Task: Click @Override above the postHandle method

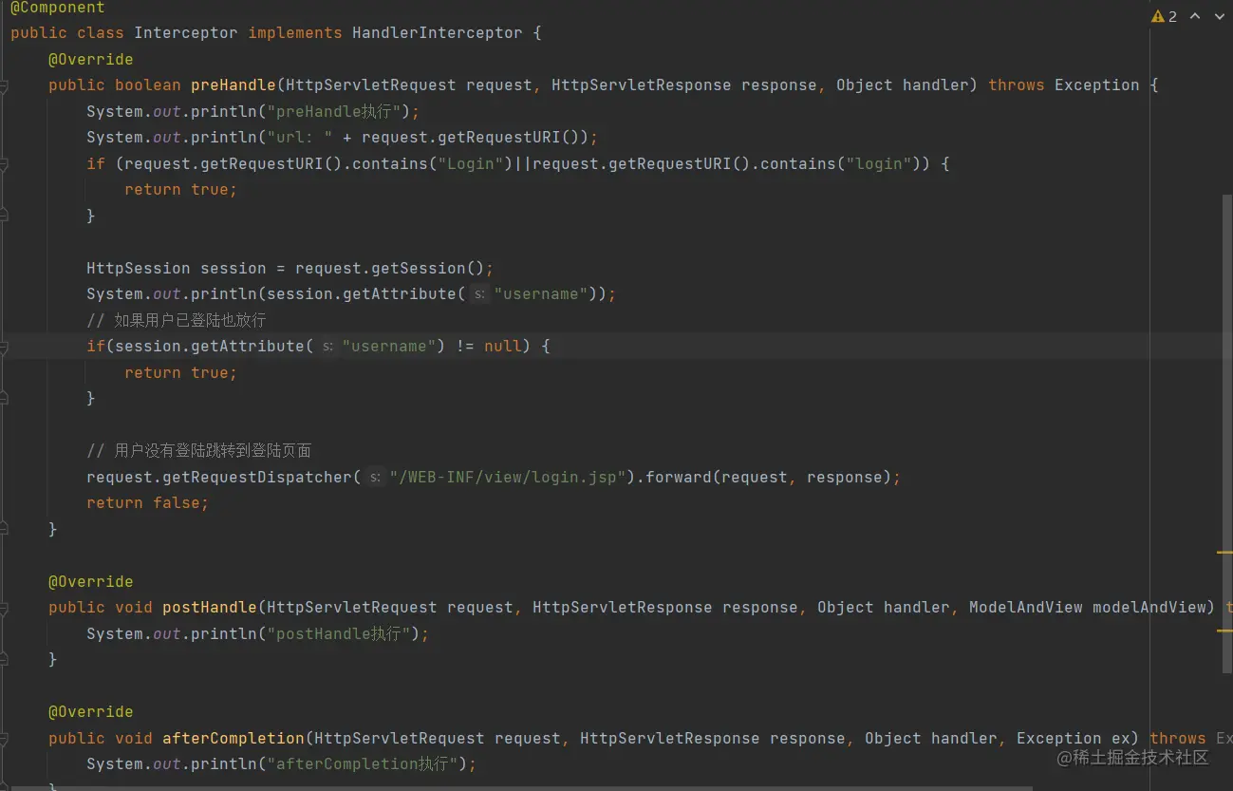Action: [x=91, y=582]
